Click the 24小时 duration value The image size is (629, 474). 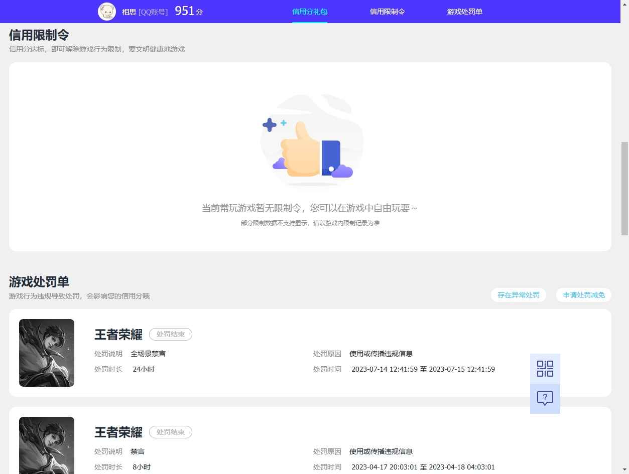pos(144,369)
